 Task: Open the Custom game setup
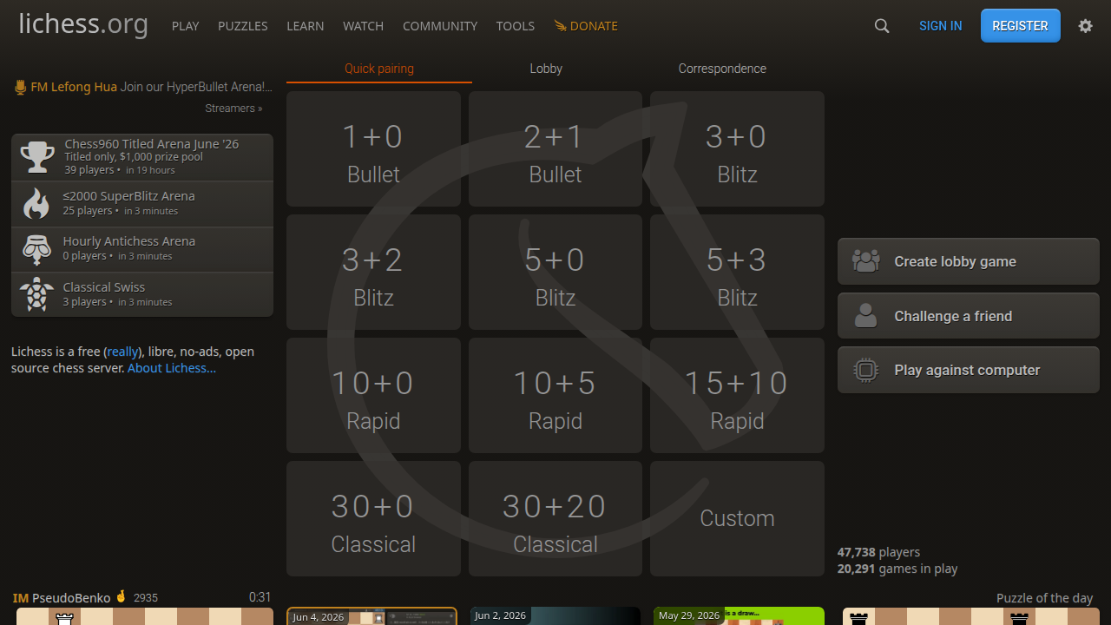(738, 519)
